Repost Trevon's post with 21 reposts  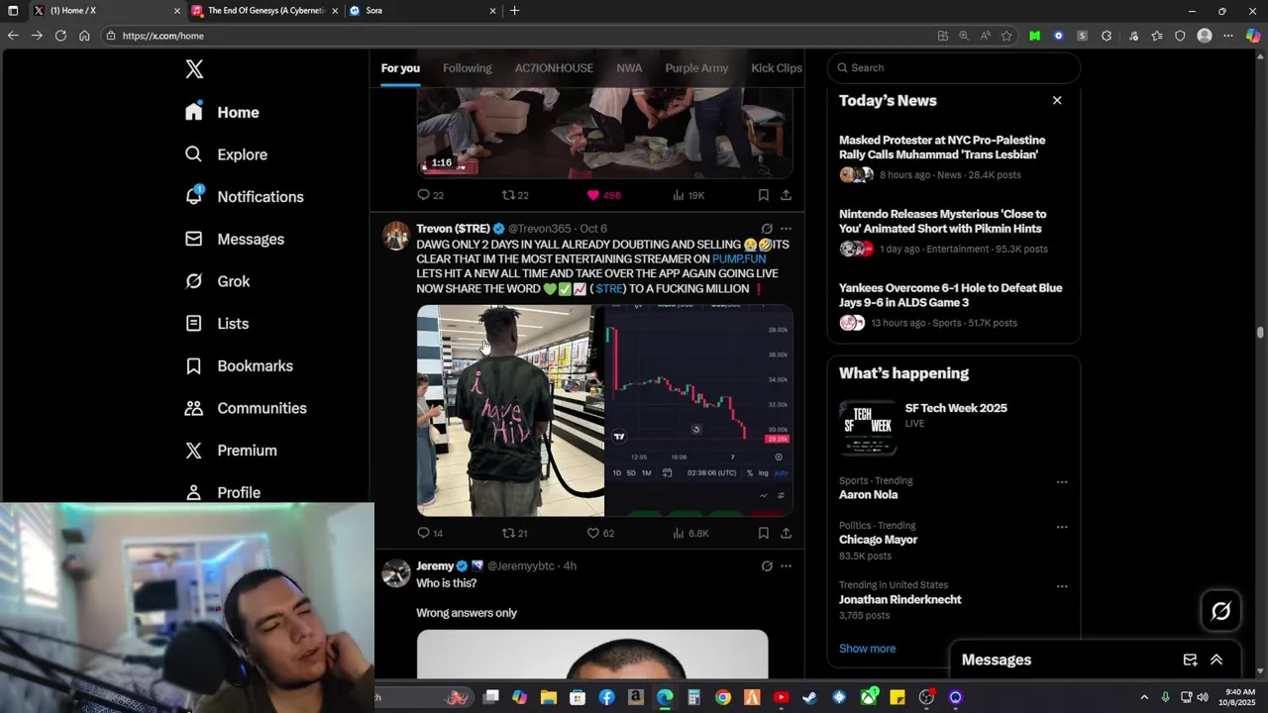coord(514,533)
